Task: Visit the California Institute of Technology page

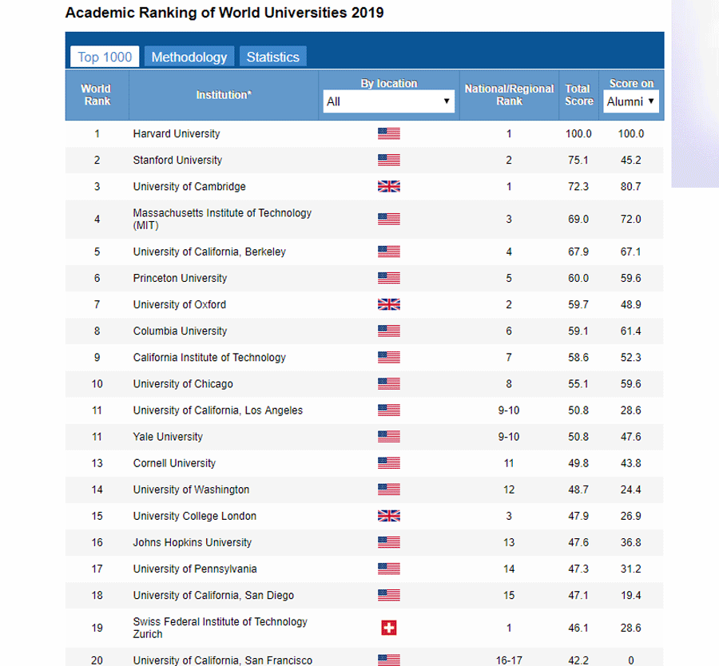Action: [x=209, y=357]
